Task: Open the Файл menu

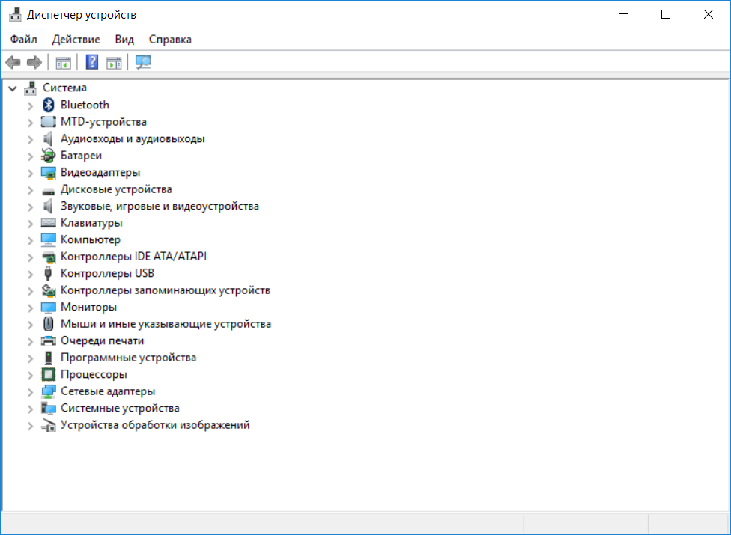Action: tap(24, 40)
